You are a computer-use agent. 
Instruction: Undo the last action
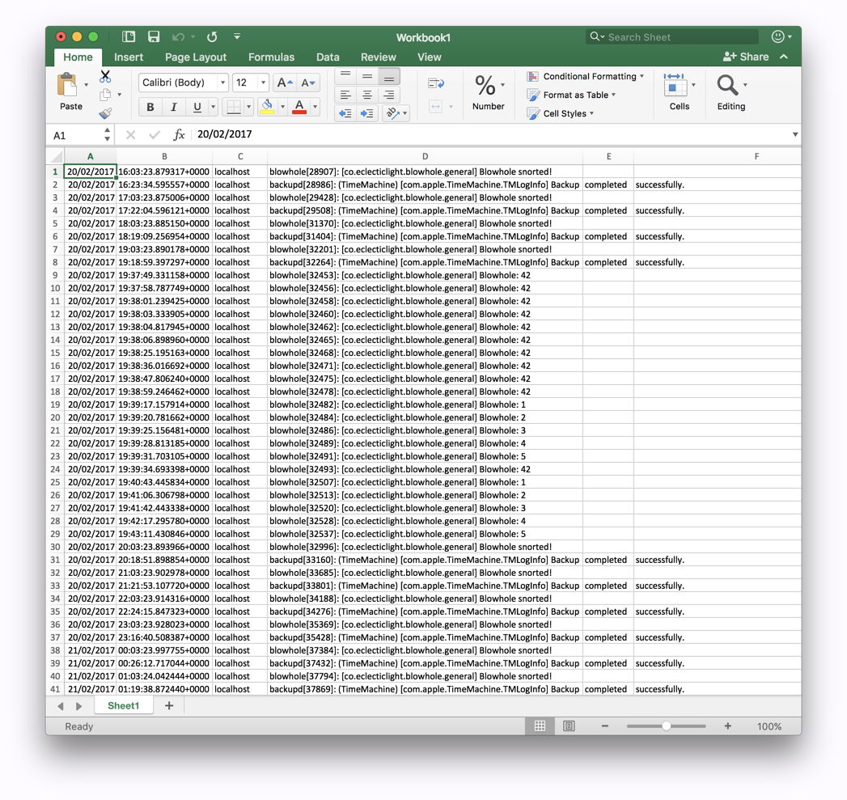point(178,36)
